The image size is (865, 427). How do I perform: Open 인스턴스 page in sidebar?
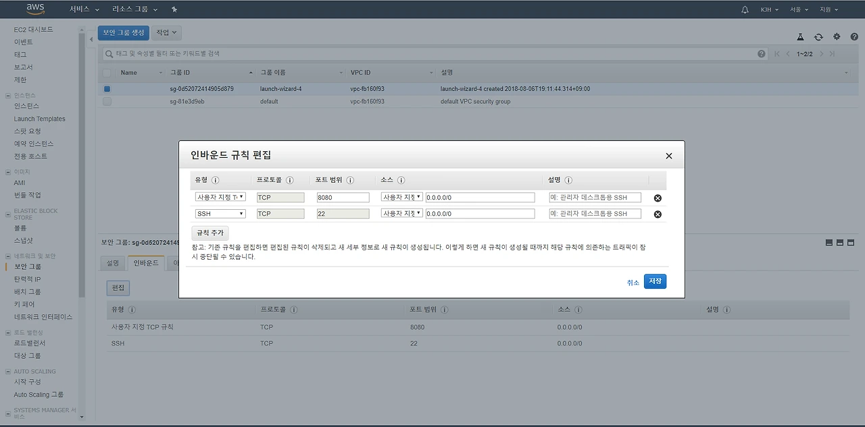pyautogui.click(x=26, y=106)
